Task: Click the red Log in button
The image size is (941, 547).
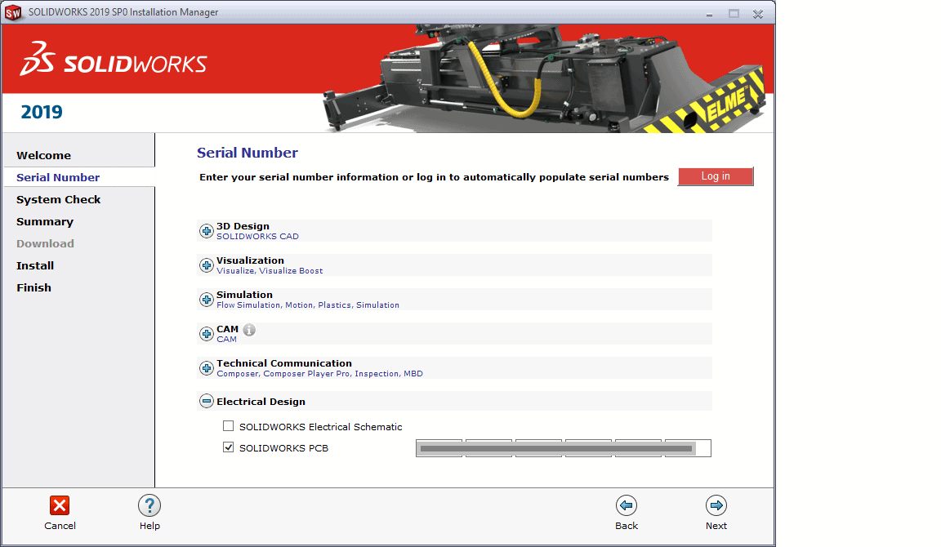Action: point(716,176)
